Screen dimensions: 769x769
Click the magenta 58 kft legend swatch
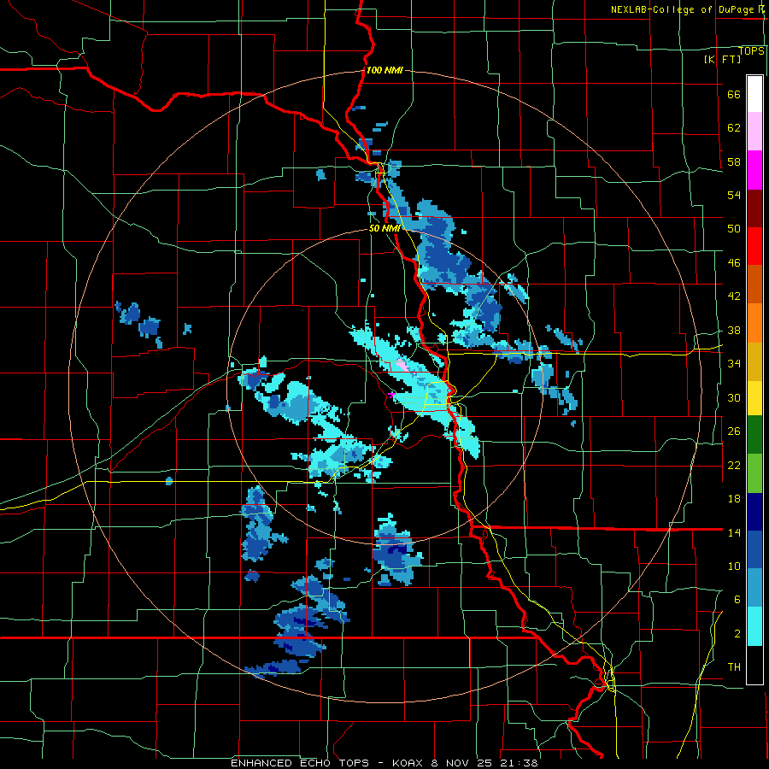tap(754, 170)
